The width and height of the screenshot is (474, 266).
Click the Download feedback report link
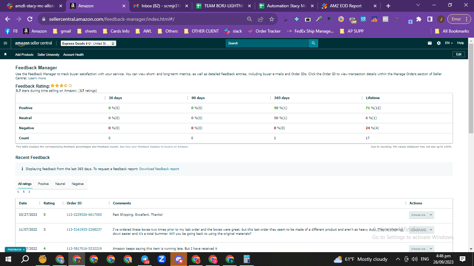[159, 169]
